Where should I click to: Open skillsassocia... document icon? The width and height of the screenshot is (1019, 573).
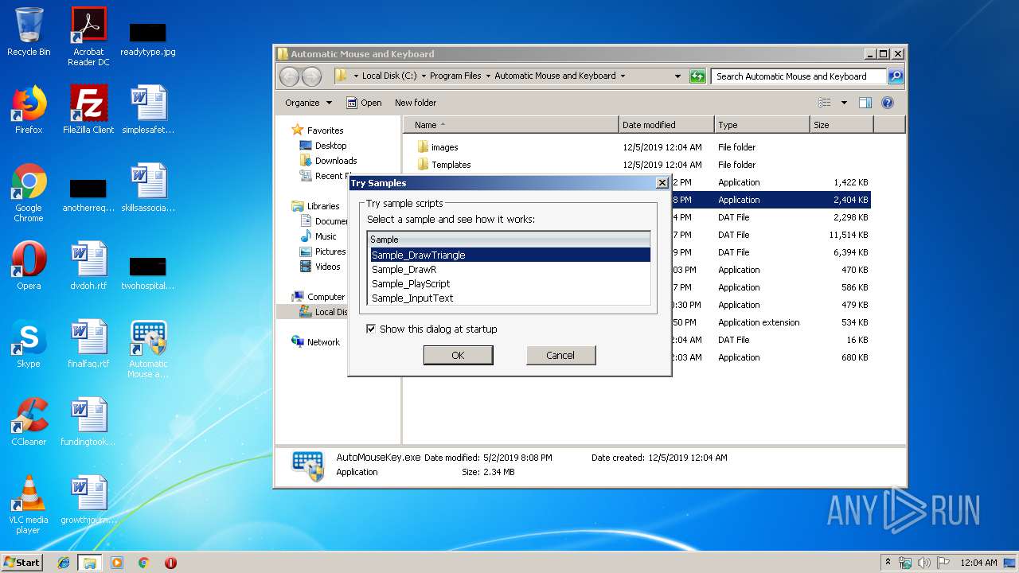[x=148, y=188]
